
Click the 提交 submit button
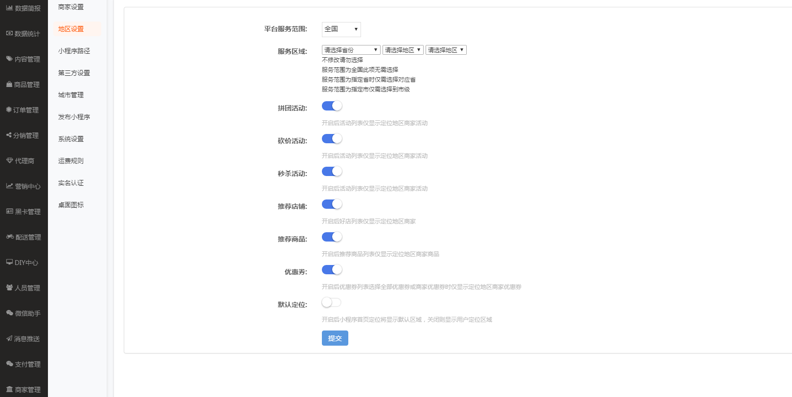pyautogui.click(x=335, y=338)
